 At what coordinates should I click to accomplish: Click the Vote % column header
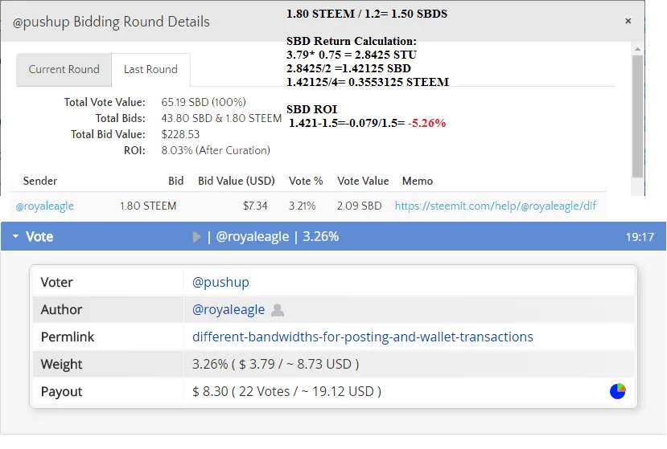[306, 181]
